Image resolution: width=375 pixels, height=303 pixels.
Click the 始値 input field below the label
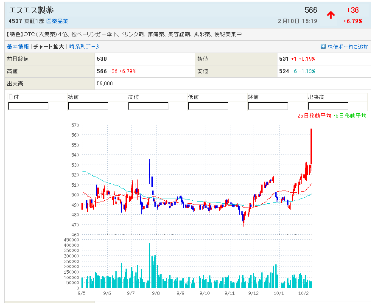[x=88, y=106]
